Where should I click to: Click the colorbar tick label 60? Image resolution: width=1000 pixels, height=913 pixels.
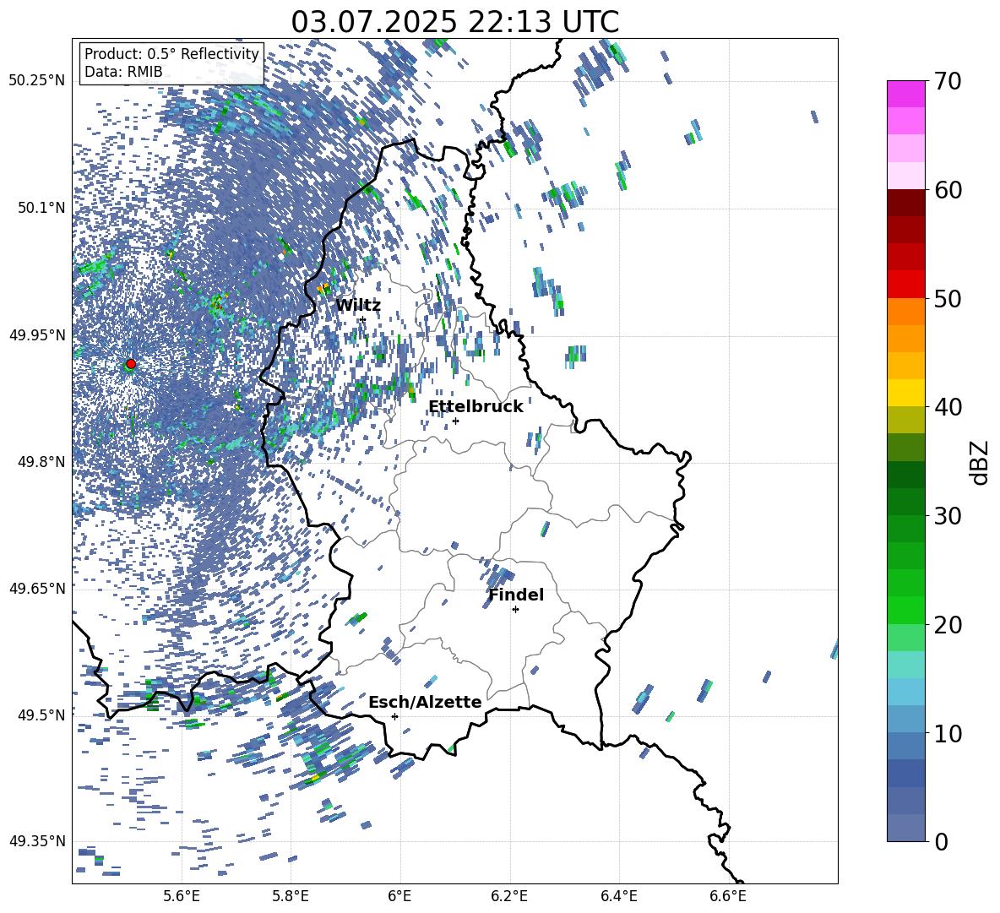948,190
